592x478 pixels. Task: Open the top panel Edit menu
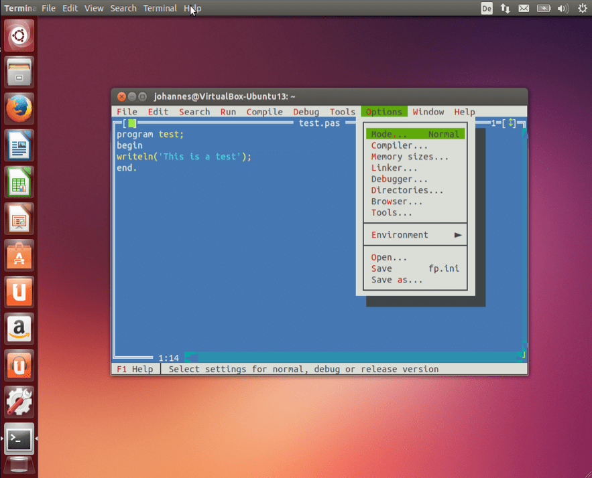tap(70, 8)
